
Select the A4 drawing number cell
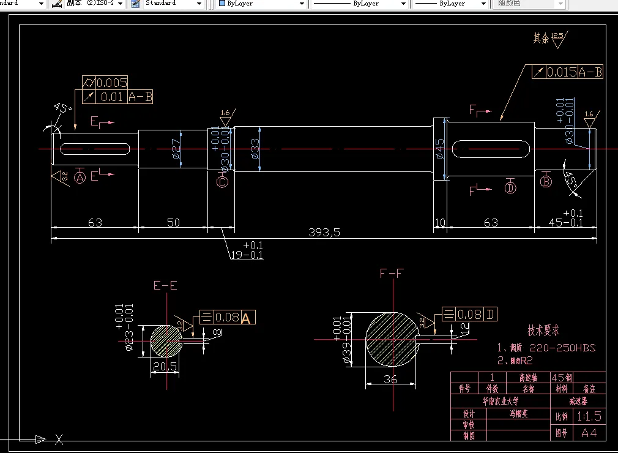tap(589, 433)
